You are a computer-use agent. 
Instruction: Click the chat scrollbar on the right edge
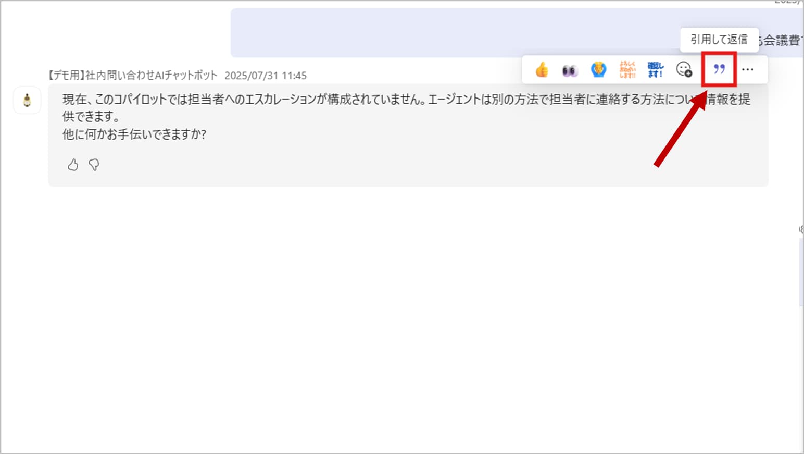pyautogui.click(x=801, y=271)
